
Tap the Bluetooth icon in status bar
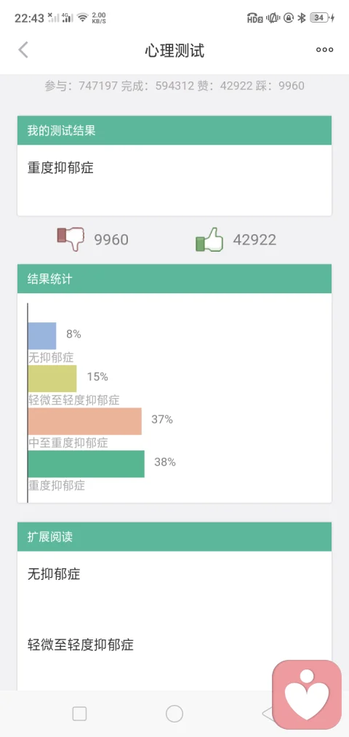(302, 18)
